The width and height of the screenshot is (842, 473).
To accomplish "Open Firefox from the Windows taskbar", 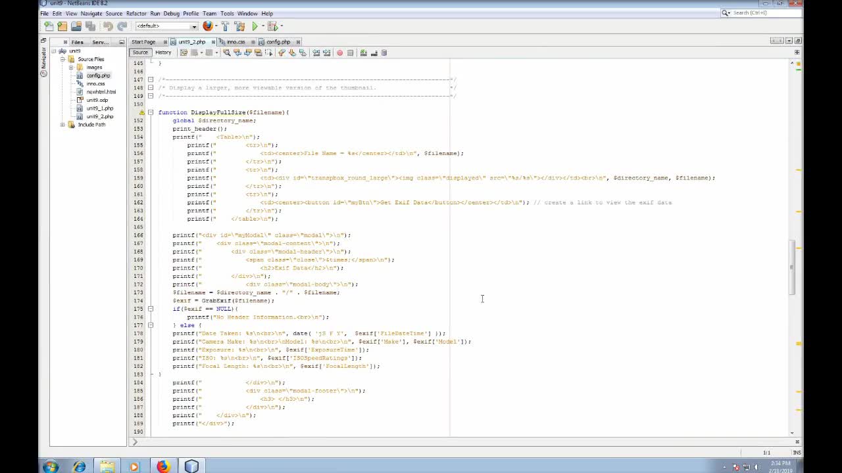I will pos(162,466).
